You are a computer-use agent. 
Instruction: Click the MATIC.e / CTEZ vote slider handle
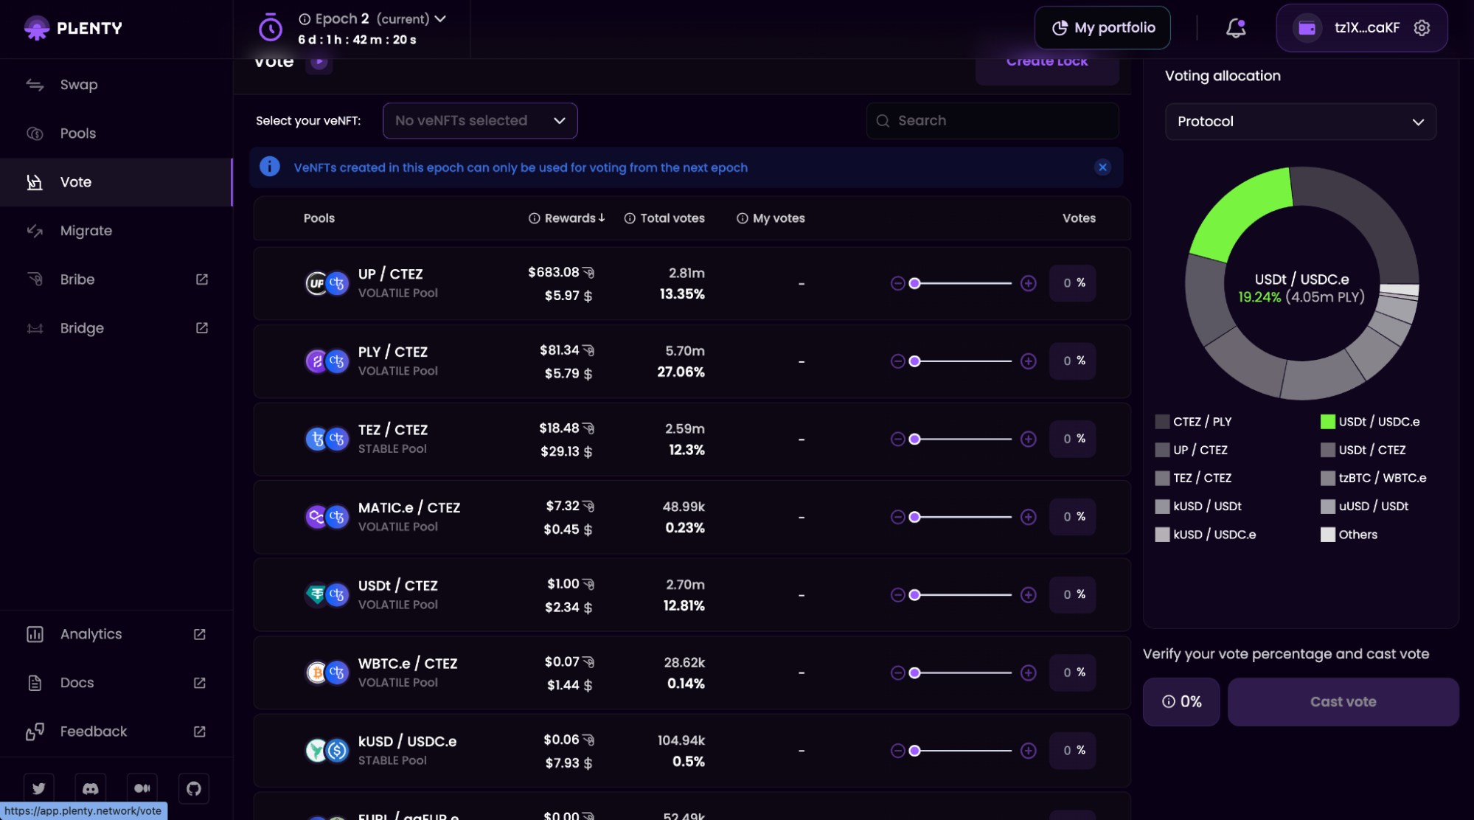914,517
